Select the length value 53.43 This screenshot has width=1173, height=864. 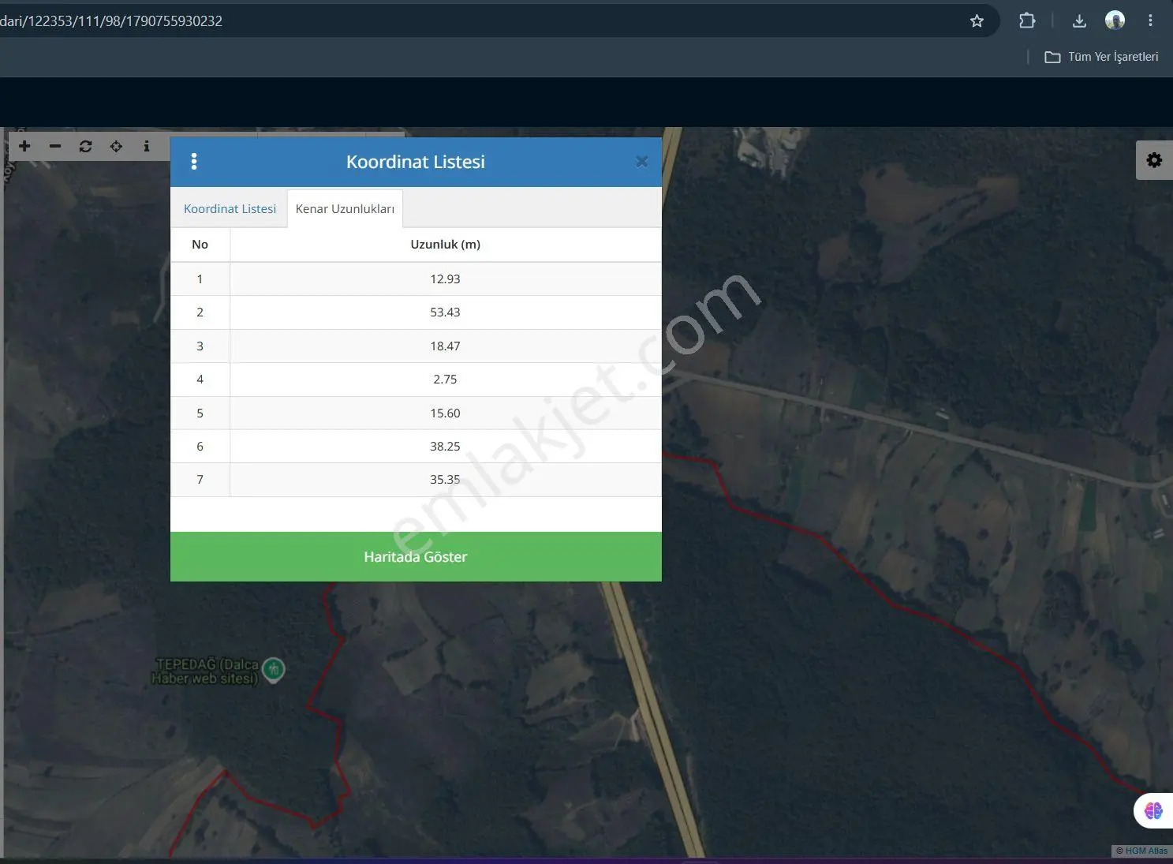point(445,312)
